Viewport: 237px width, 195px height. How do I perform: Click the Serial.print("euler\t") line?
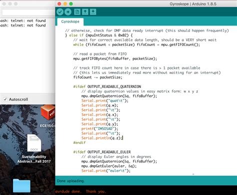(x=106, y=170)
